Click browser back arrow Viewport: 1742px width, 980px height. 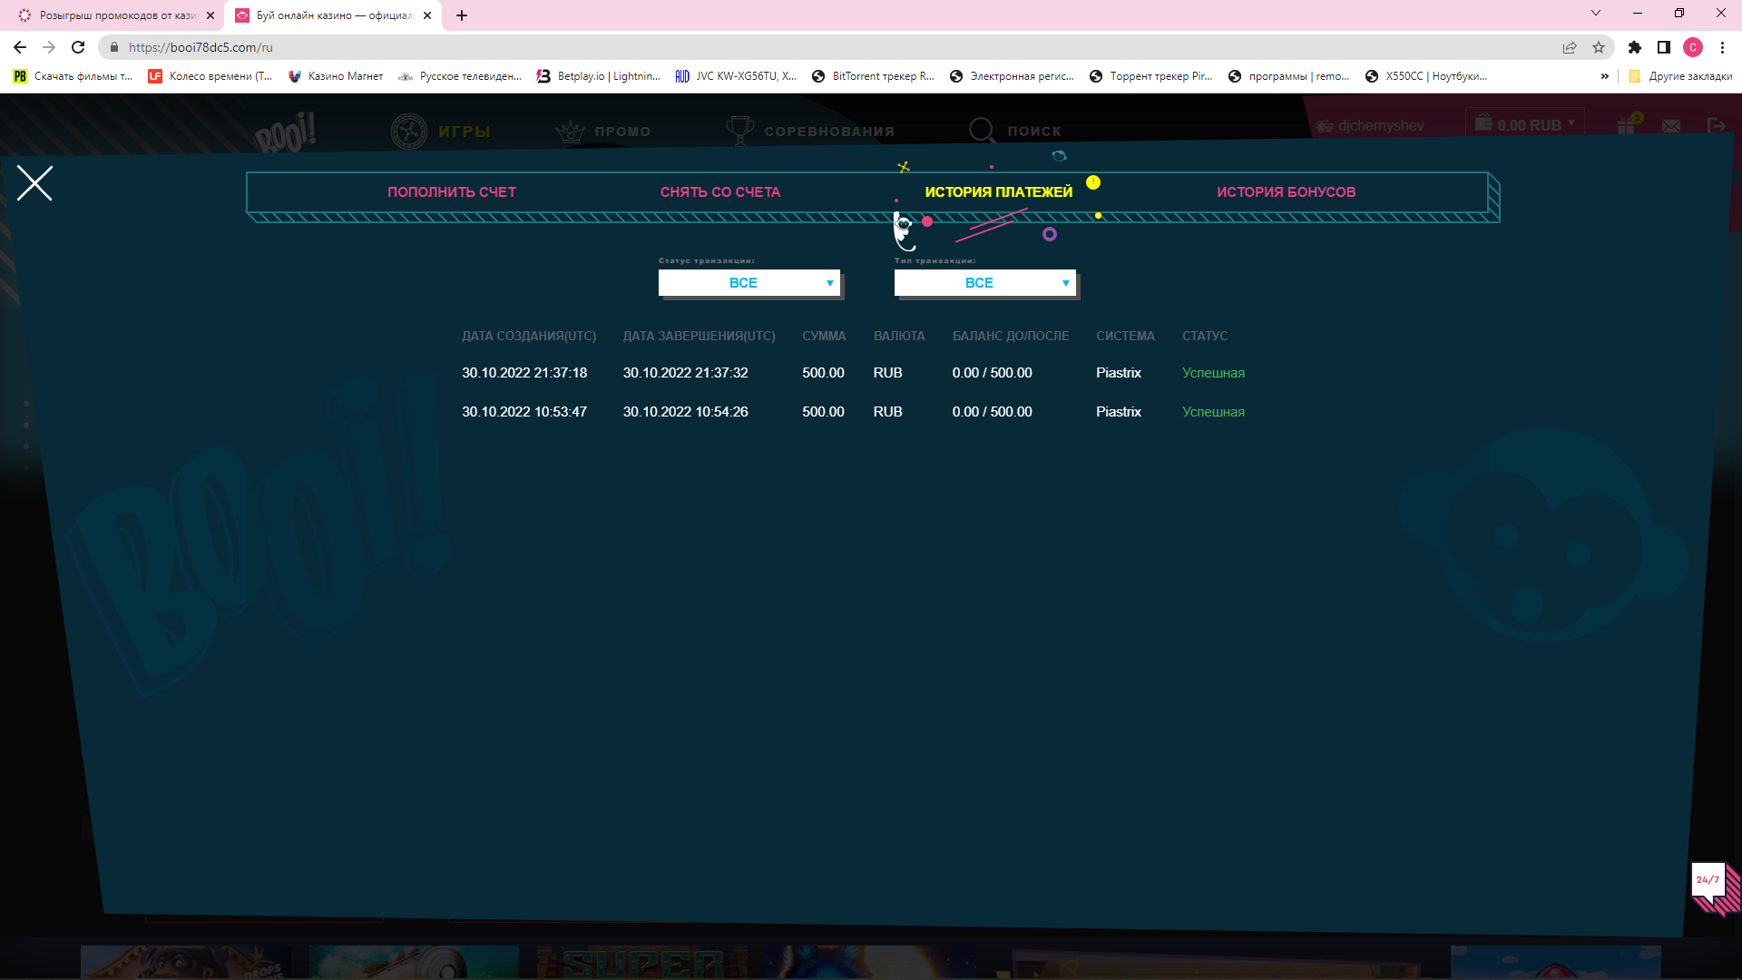20,47
